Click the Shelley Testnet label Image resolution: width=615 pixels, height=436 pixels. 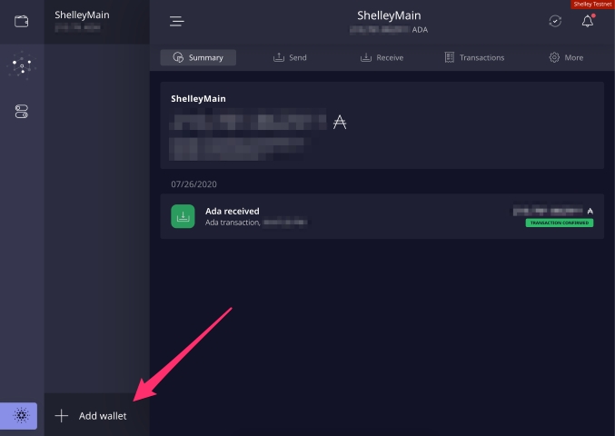tap(592, 5)
